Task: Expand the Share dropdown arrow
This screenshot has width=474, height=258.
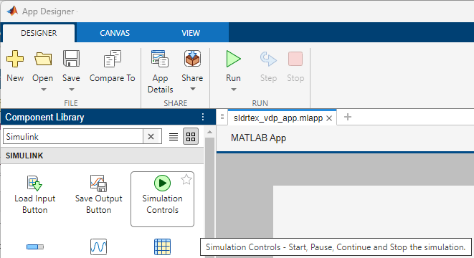Action: 193,89
